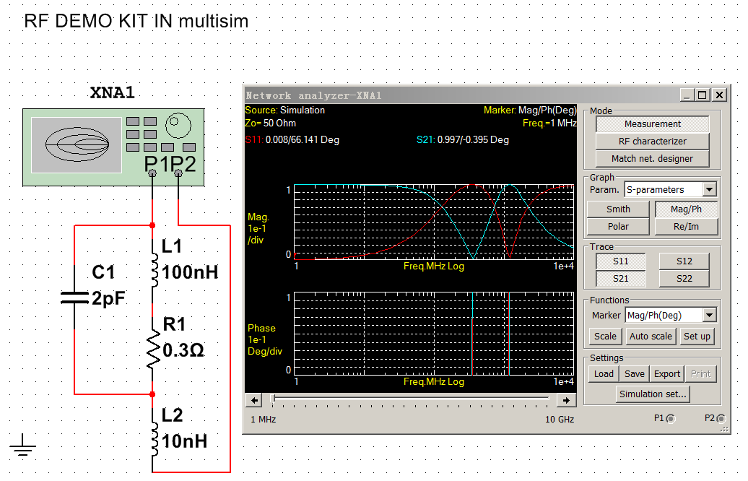Switch to RF characterizer mode

(652, 142)
